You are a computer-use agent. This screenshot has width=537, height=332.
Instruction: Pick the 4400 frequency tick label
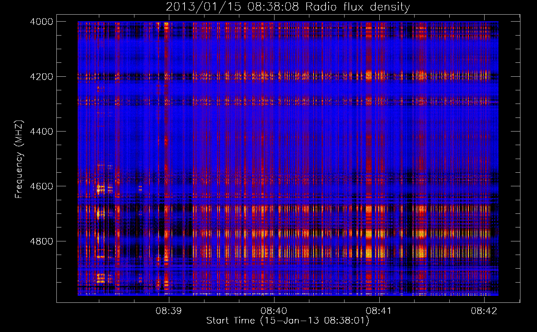click(41, 131)
